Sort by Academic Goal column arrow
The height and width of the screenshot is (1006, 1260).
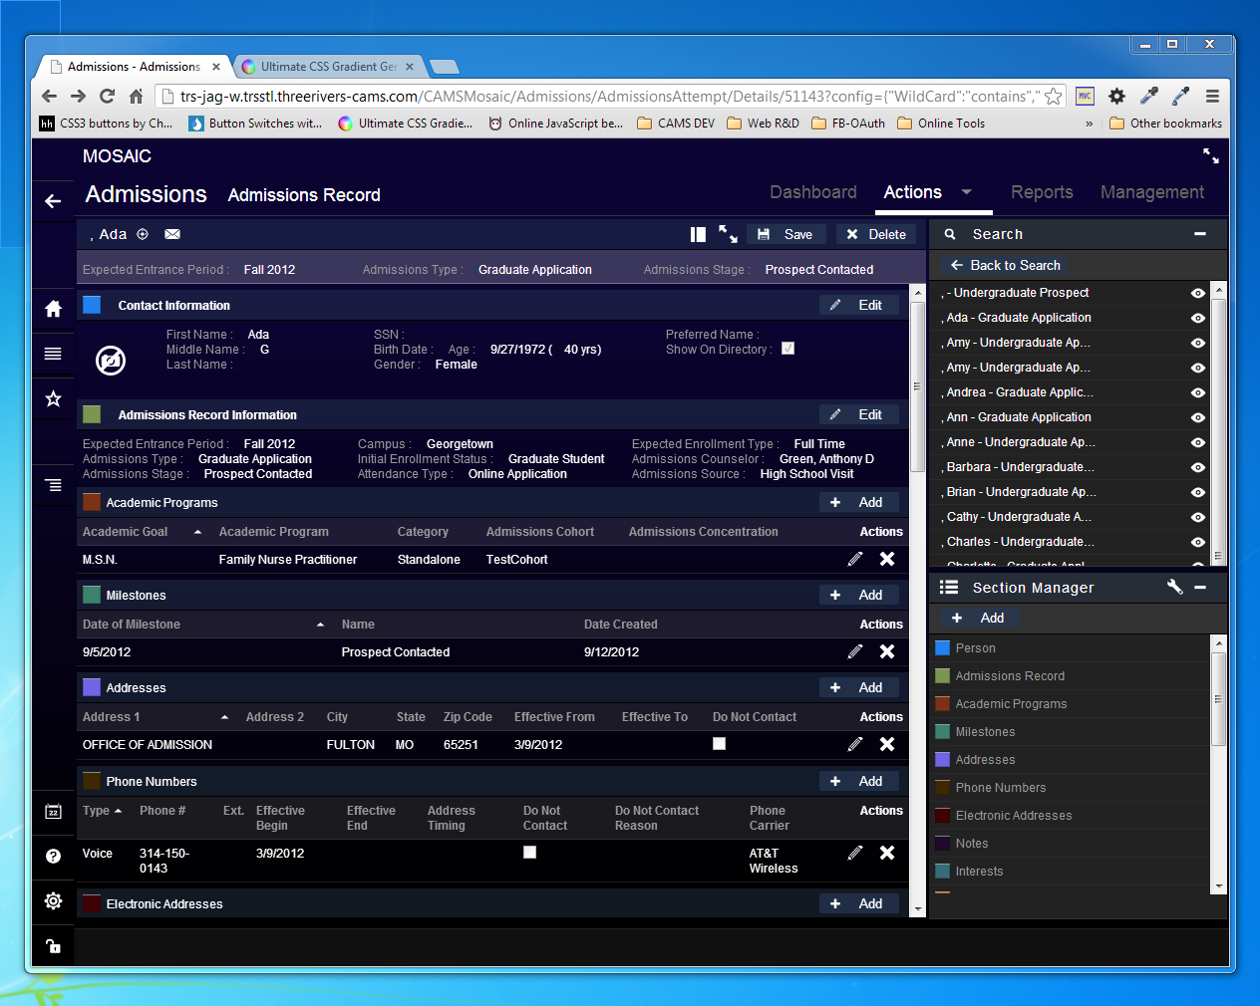(x=197, y=532)
